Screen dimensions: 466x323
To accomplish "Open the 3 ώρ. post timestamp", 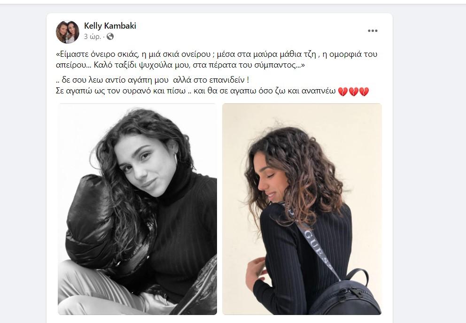I will 93,37.
